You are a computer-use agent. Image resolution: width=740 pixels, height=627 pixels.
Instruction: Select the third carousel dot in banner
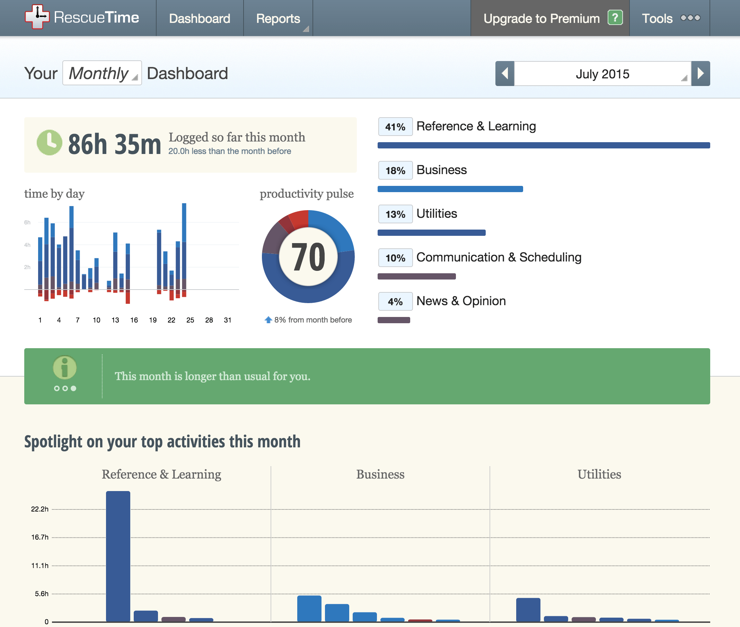73,388
